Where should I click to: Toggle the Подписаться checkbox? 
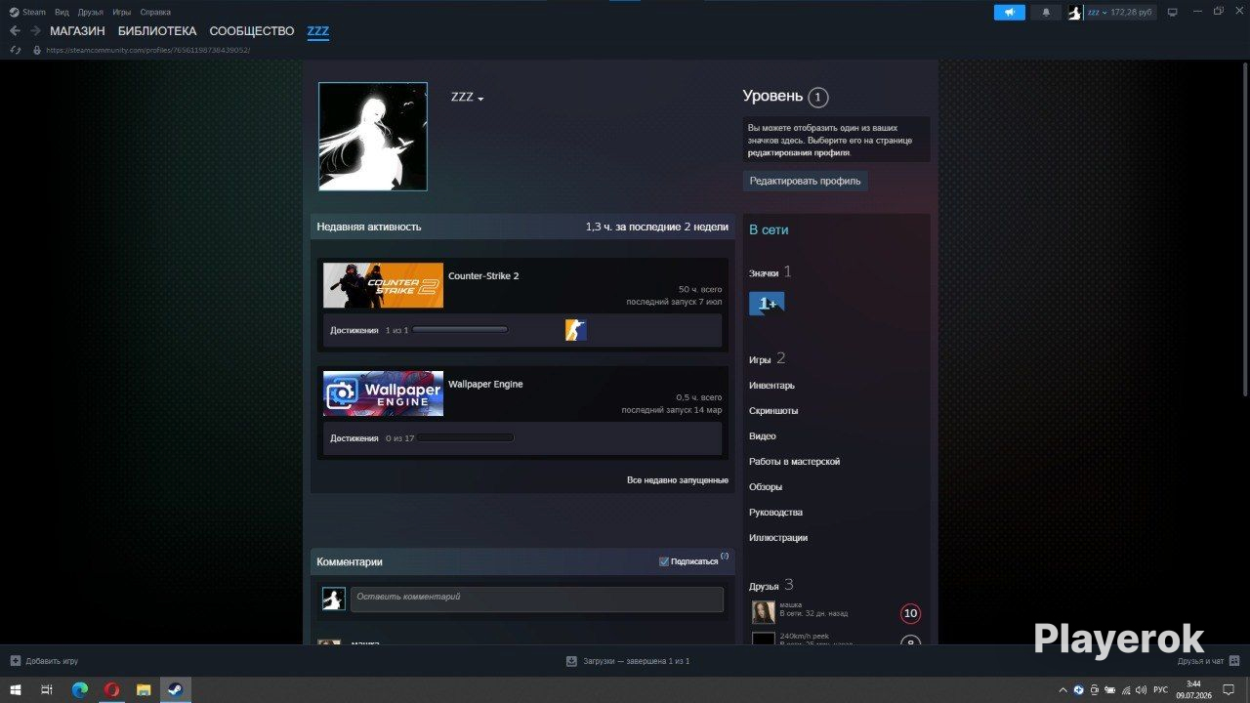point(664,561)
